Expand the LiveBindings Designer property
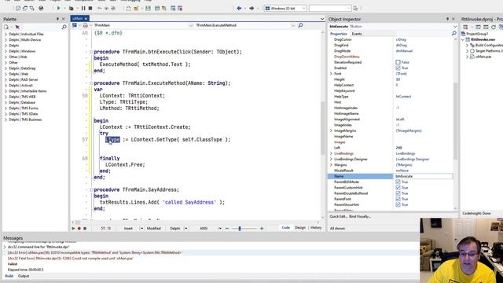 [x=331, y=159]
